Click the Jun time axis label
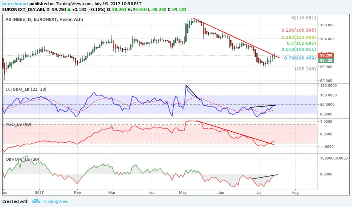Image resolution: width=352 pixels, height=207 pixels. 221,192
